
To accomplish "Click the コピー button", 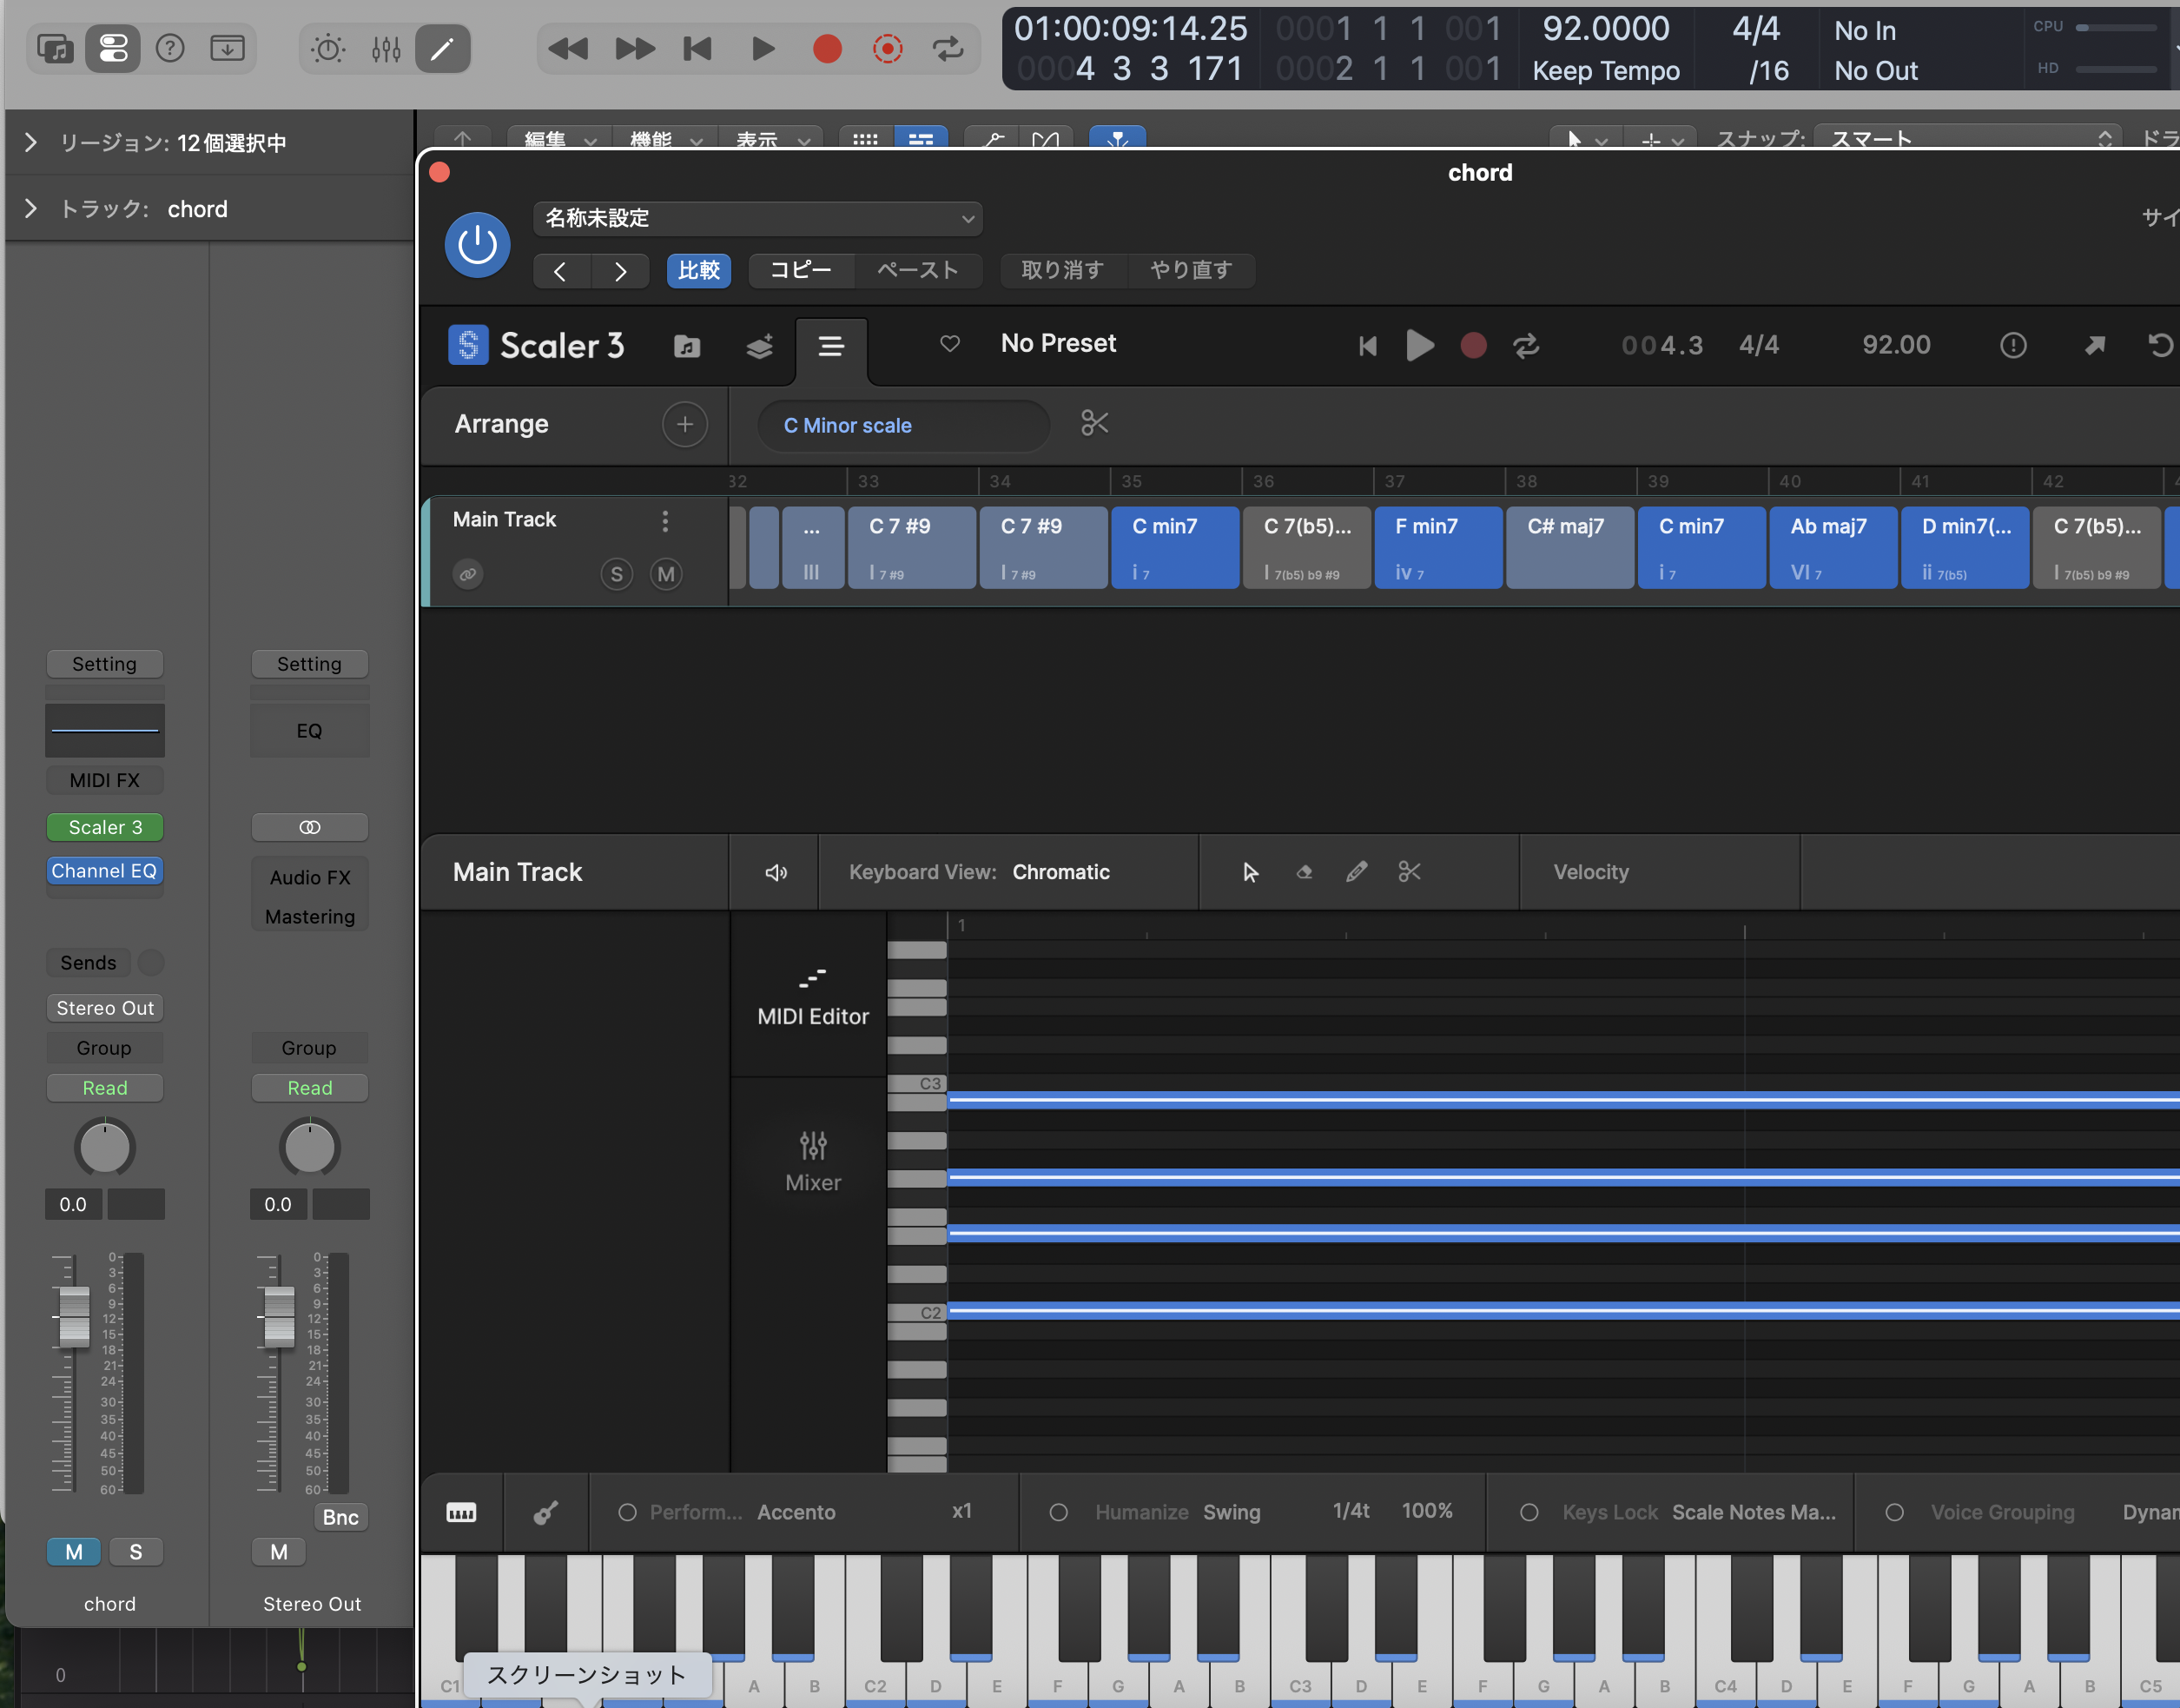I will (801, 270).
